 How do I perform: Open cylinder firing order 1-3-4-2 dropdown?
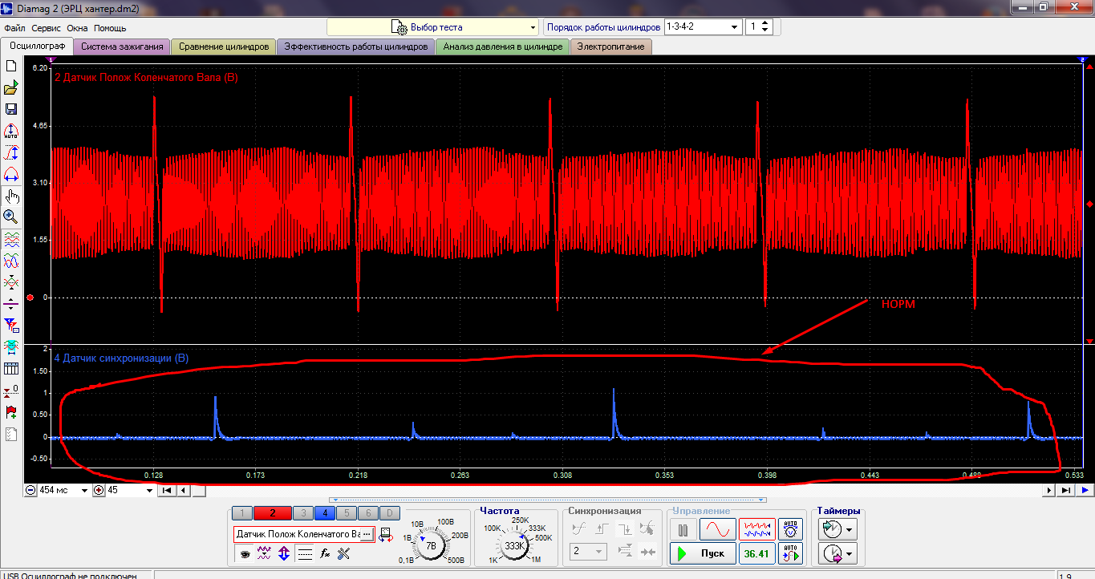[x=703, y=26]
